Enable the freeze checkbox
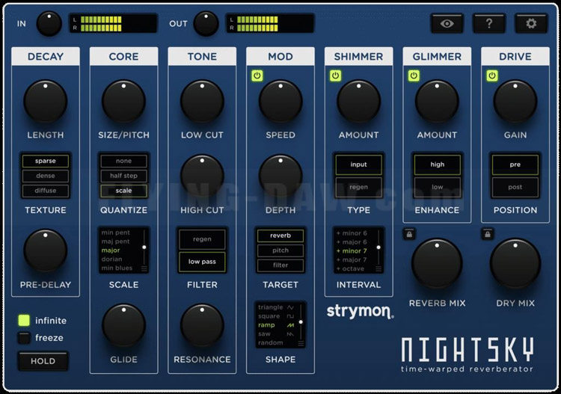The image size is (561, 394). coord(24,337)
